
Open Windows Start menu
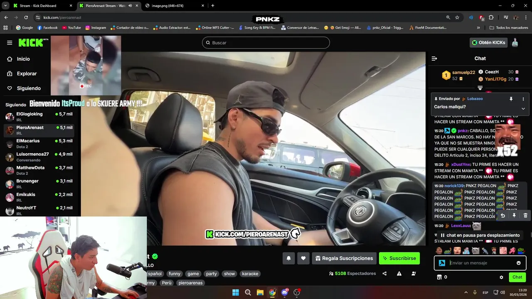click(236, 292)
